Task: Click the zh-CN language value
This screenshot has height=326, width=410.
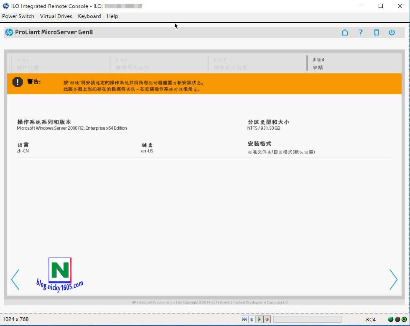Action: (23, 151)
